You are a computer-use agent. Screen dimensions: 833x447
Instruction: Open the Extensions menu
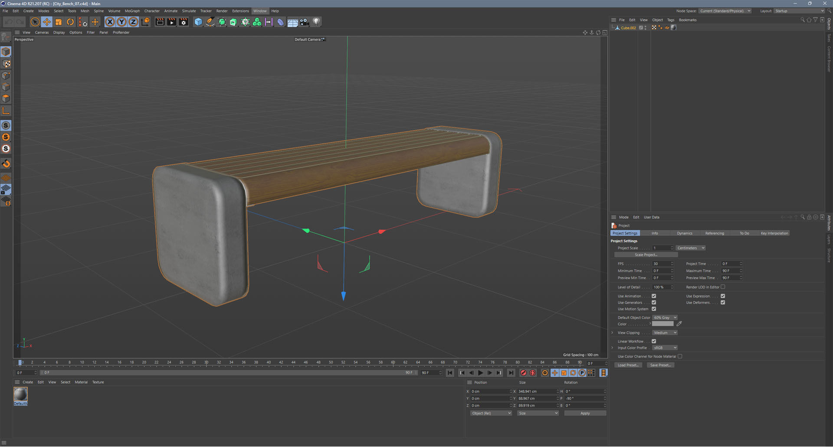pyautogui.click(x=240, y=11)
